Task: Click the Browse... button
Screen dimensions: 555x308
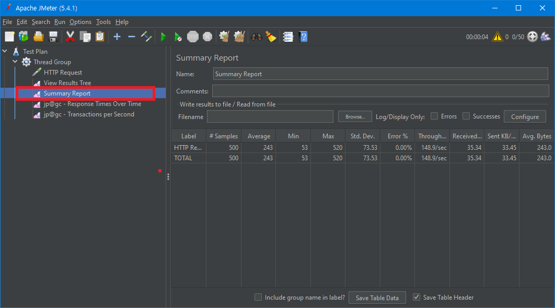Action: tap(355, 117)
